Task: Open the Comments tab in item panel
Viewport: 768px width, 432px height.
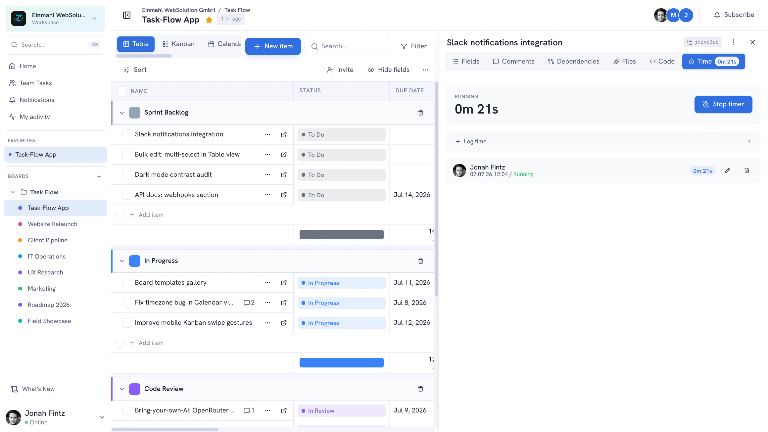Action: pos(513,62)
